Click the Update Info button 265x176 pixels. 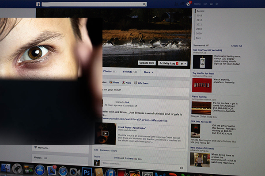[147, 63]
